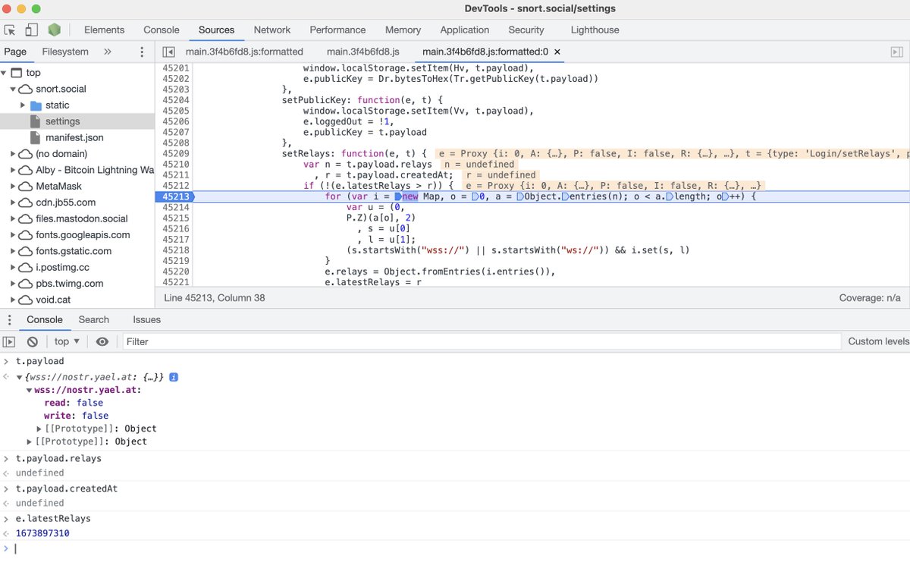This screenshot has width=910, height=578.
Task: Switch to the Console panel tab
Action: pyautogui.click(x=162, y=30)
